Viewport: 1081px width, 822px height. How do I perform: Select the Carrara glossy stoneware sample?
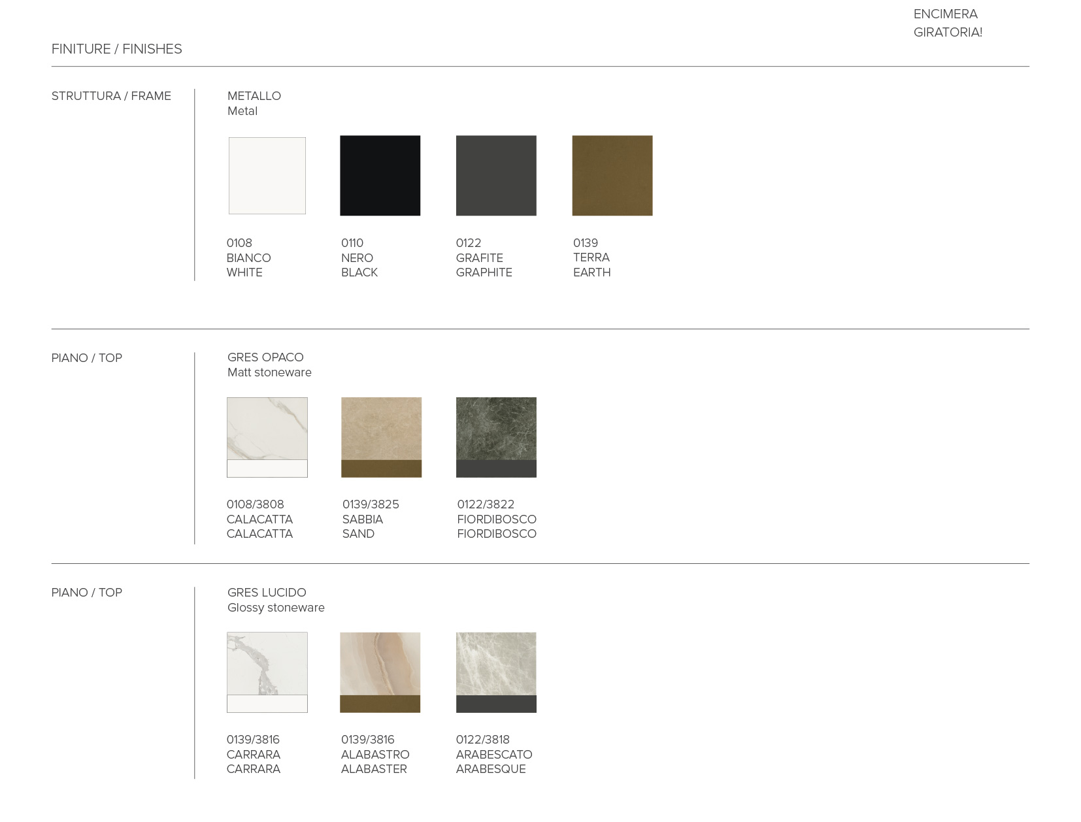pos(267,672)
